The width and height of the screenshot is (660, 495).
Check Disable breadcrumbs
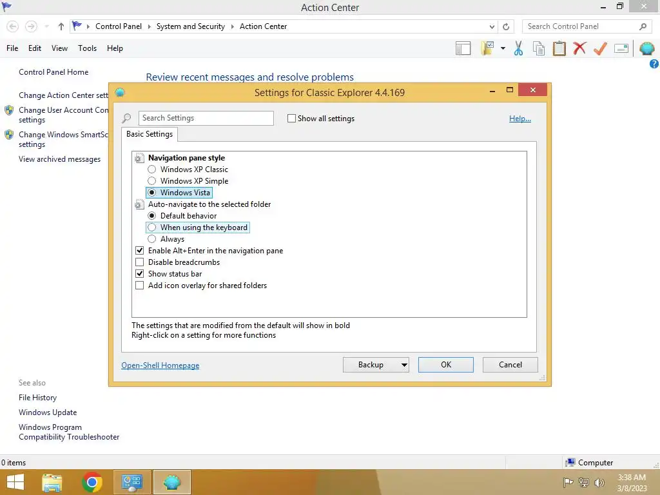pos(140,262)
